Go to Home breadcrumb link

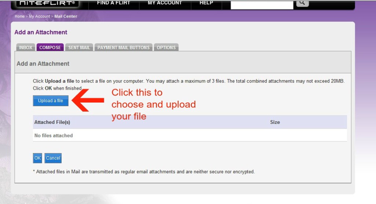[20, 16]
